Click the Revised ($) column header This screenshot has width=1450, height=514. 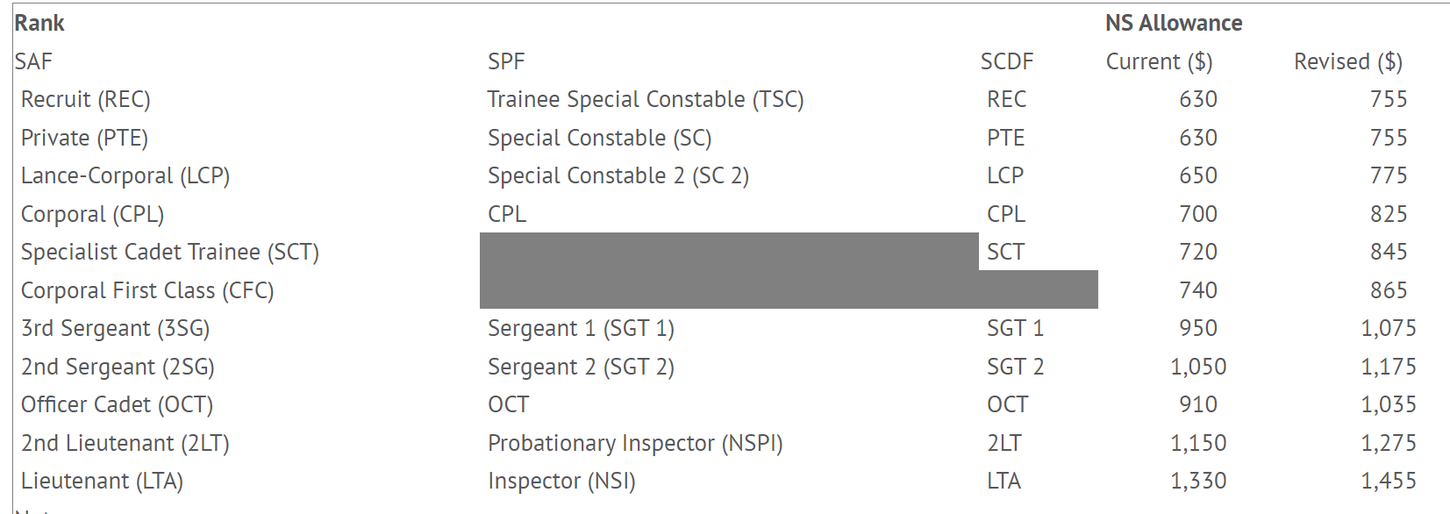click(x=1347, y=61)
